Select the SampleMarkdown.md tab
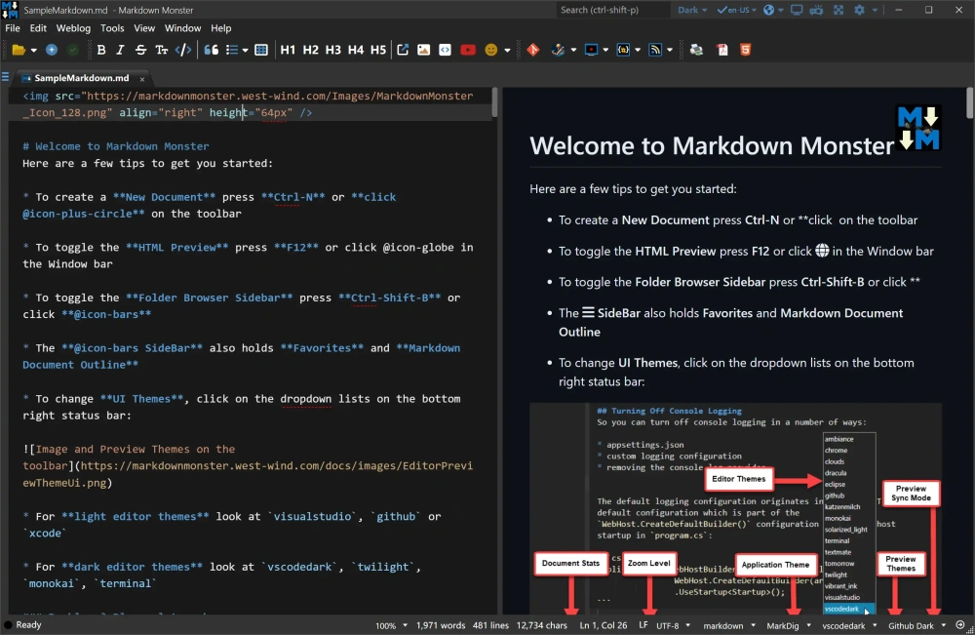Screen dimensions: 975x635 click(x=82, y=78)
